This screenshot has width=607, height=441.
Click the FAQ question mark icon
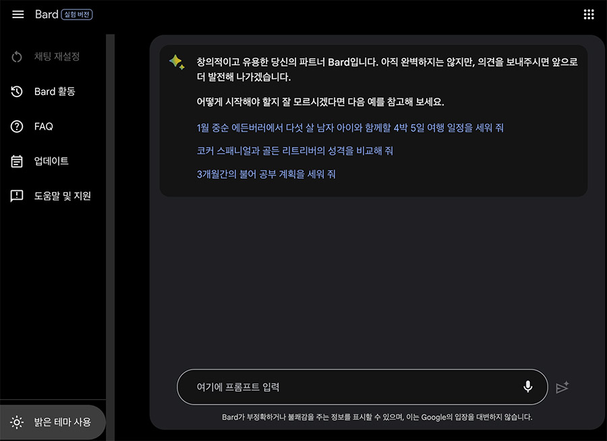(17, 126)
